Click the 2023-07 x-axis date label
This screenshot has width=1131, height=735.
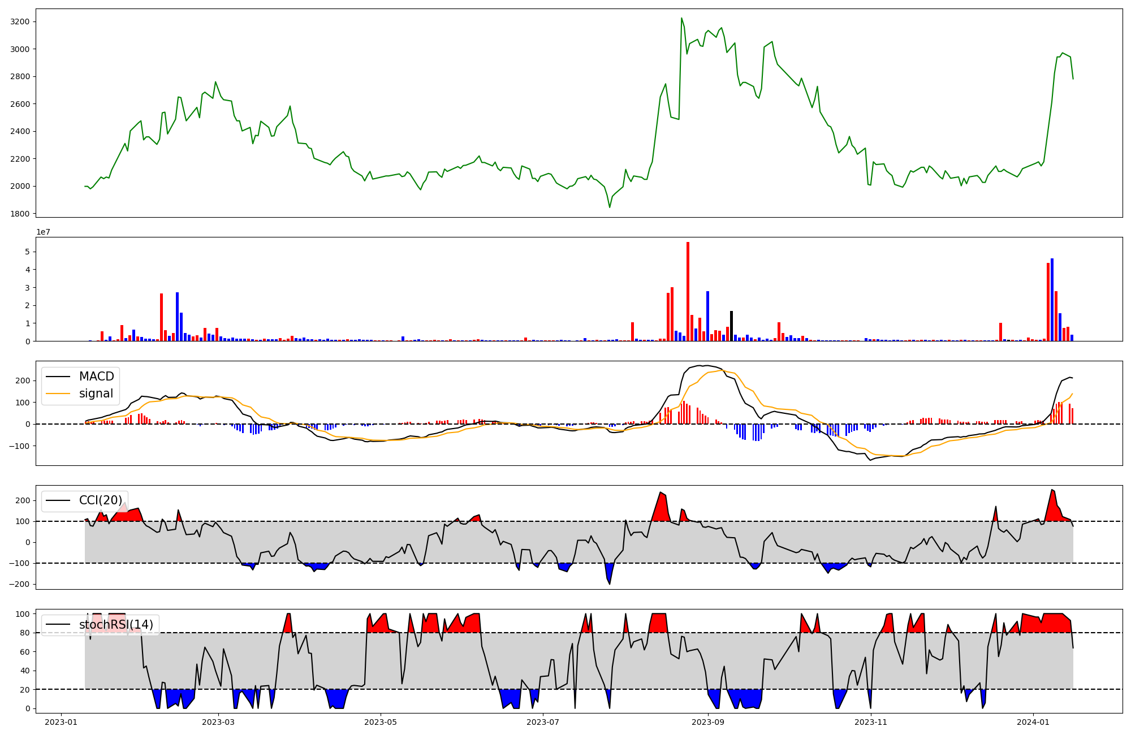pos(543,722)
